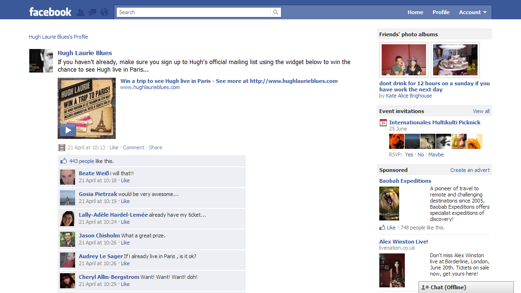Open friend requests icon in header
The image size is (521, 293).
pyautogui.click(x=81, y=12)
